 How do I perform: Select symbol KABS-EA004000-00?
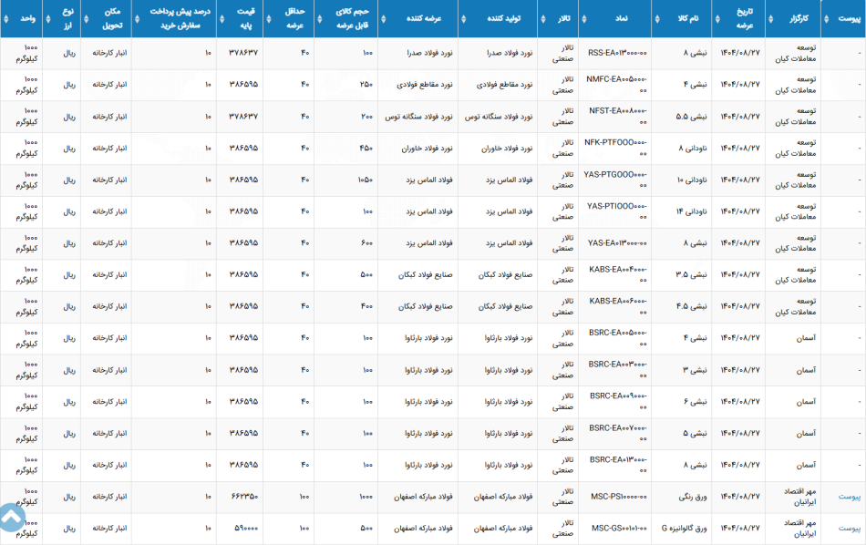618,275
